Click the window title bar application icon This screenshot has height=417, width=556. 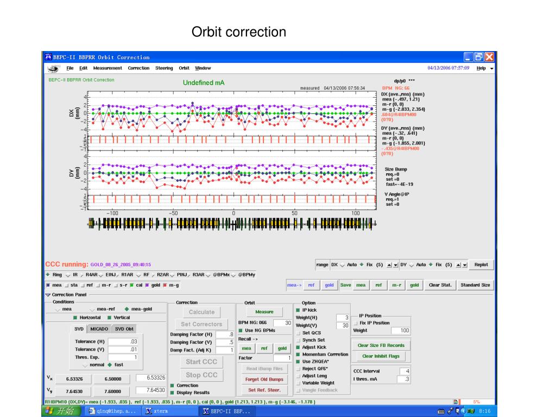pos(48,57)
